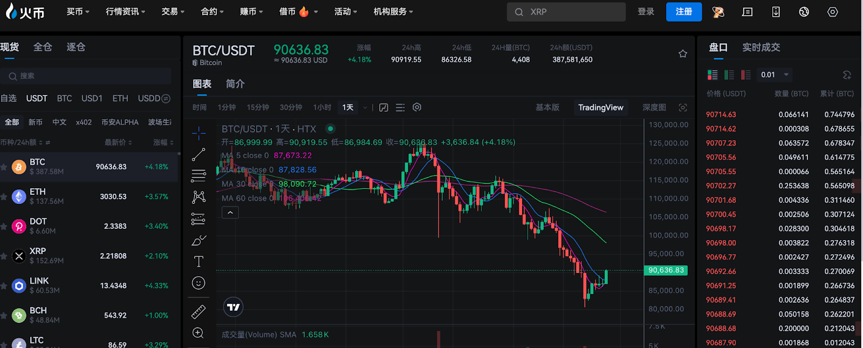
Task: Click the 注册 register button
Action: tap(684, 11)
